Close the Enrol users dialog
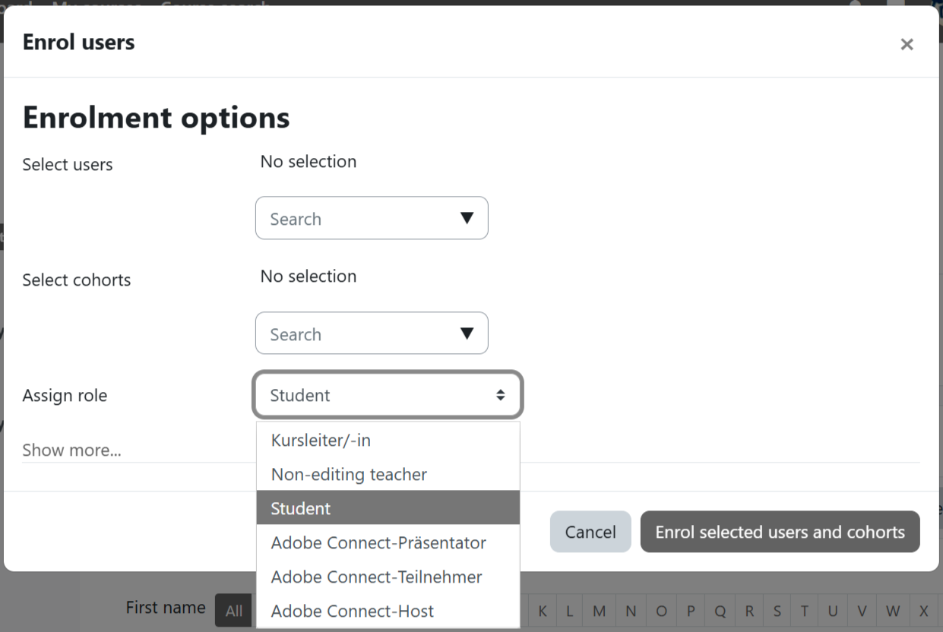The image size is (943, 632). click(907, 44)
